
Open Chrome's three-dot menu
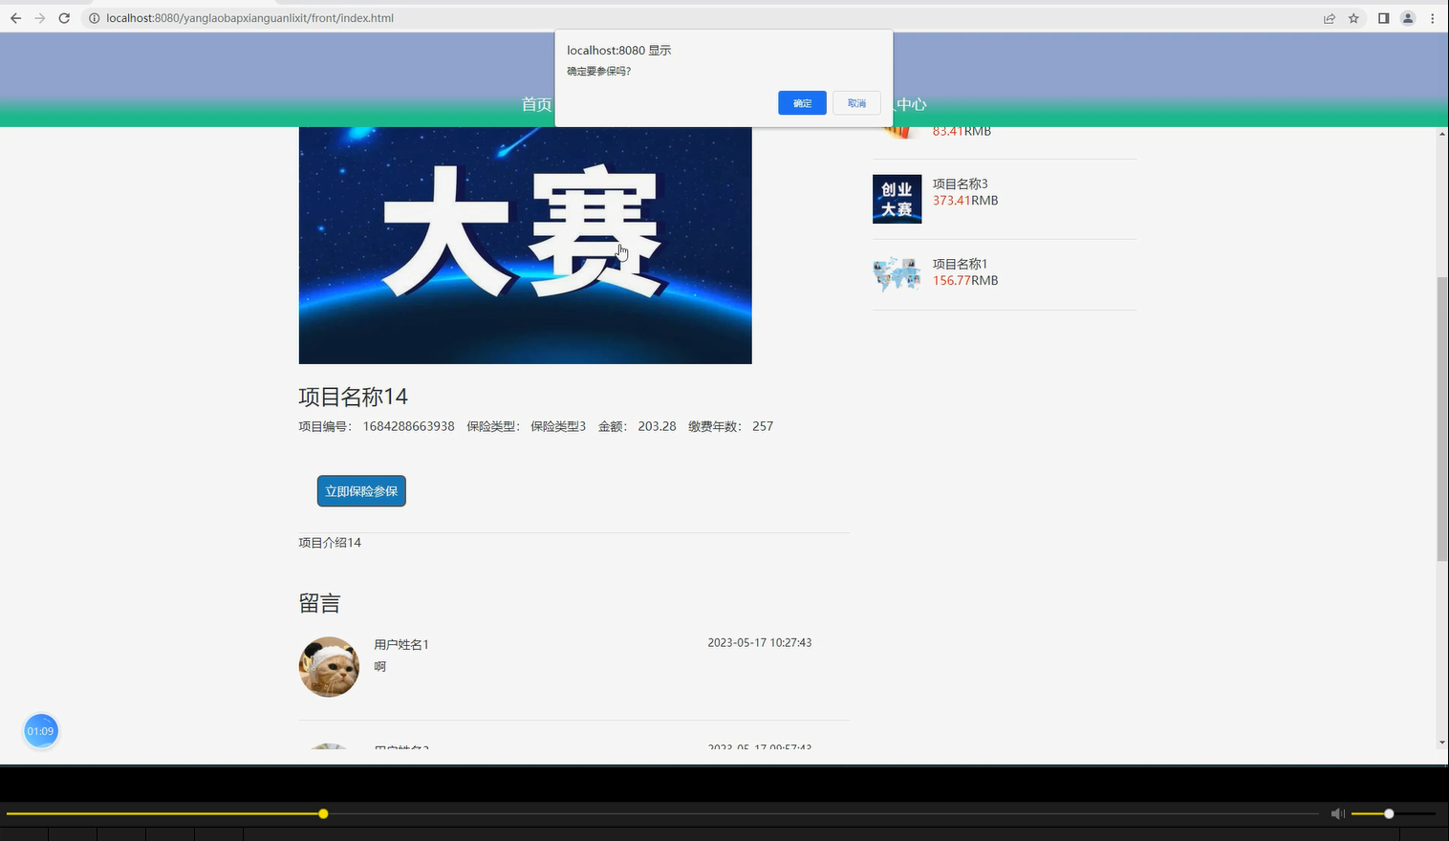coord(1432,17)
